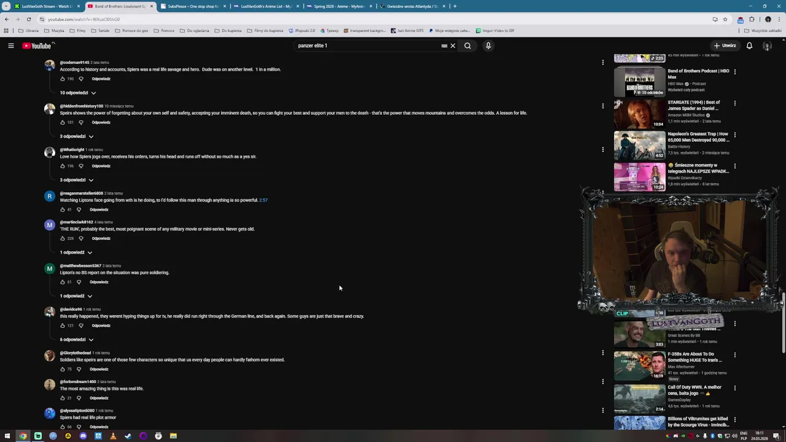Open avatar of @reaganmarsteller6808
Screen dimensions: 786x442
[x=50, y=196]
